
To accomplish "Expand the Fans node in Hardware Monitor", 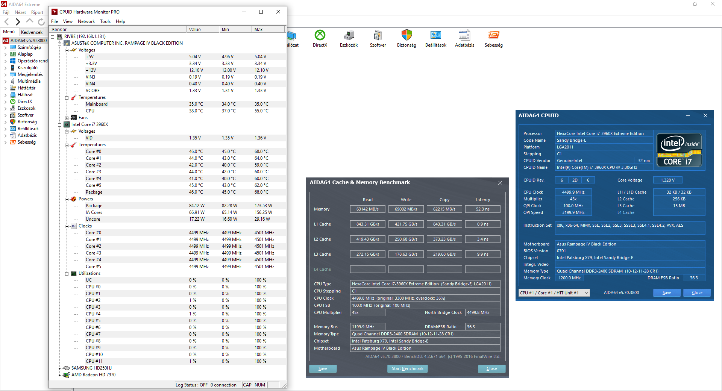I will pos(67,118).
